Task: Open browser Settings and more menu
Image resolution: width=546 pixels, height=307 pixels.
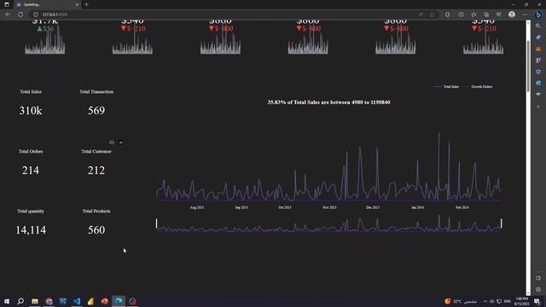Action: [x=525, y=14]
